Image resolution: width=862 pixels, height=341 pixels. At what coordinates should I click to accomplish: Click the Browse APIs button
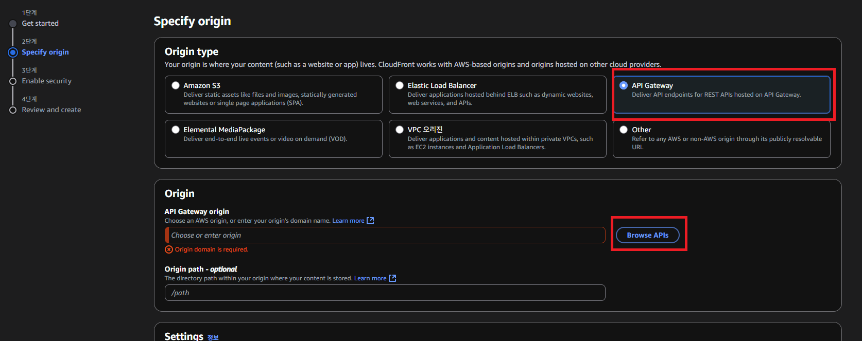tap(648, 235)
